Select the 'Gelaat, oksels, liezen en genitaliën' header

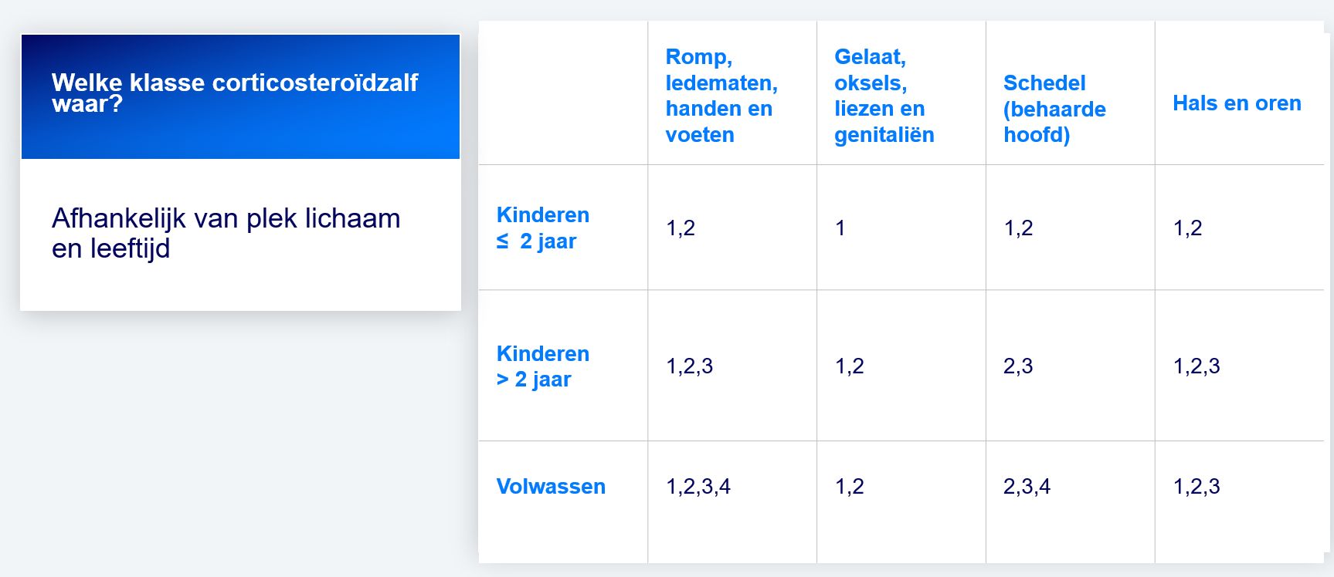point(884,96)
